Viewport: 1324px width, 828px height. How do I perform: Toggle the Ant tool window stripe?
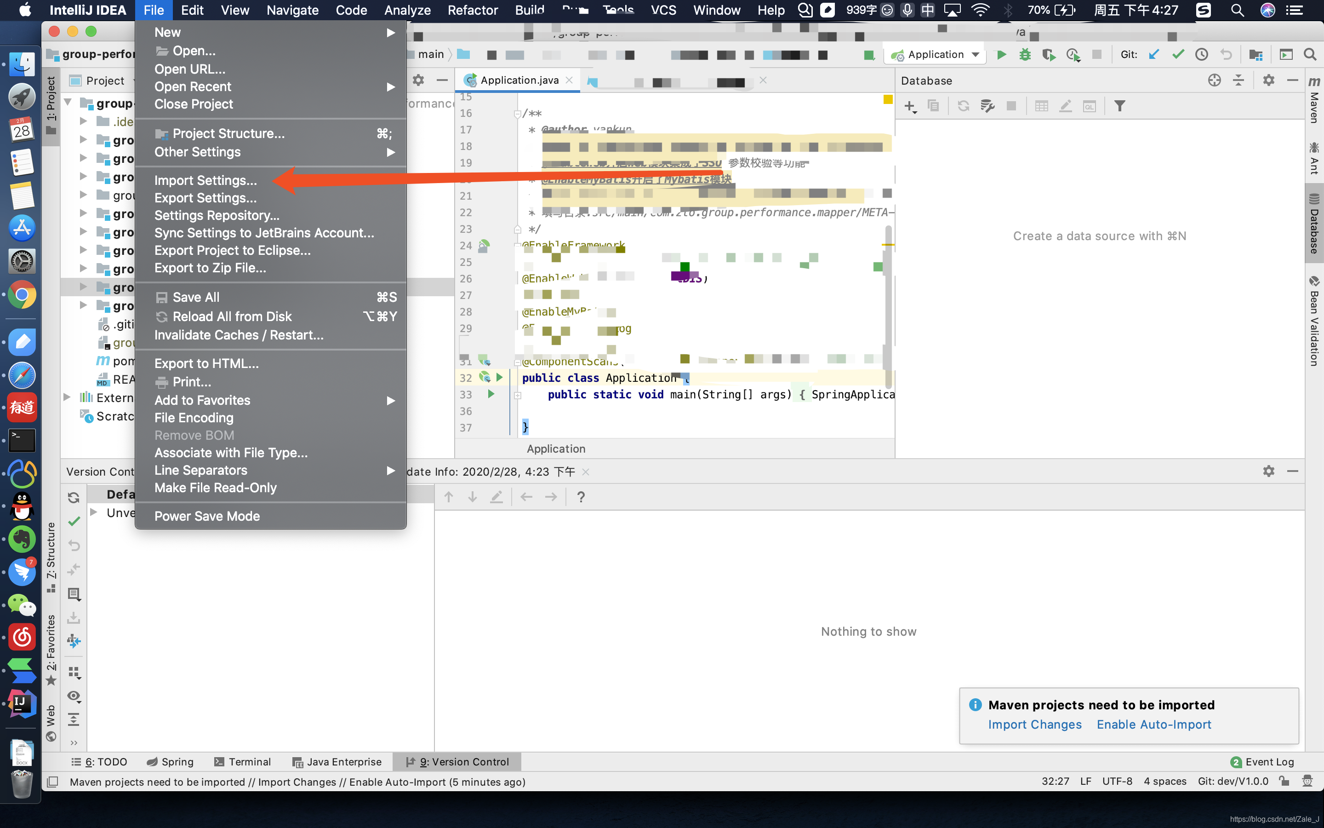point(1314,158)
